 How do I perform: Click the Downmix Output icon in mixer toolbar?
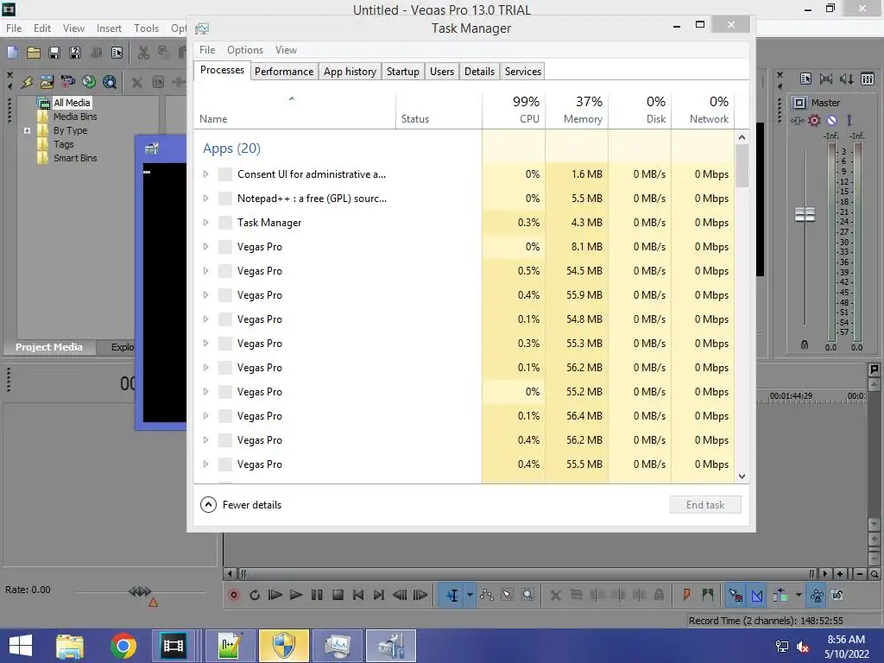coord(826,79)
